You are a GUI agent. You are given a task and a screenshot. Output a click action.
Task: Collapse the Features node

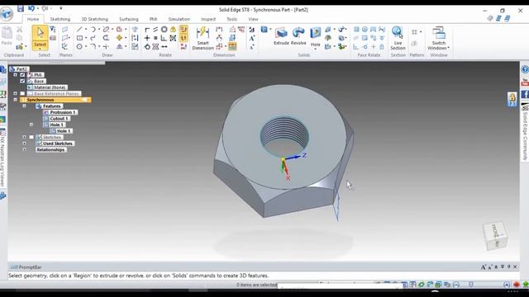[24, 106]
